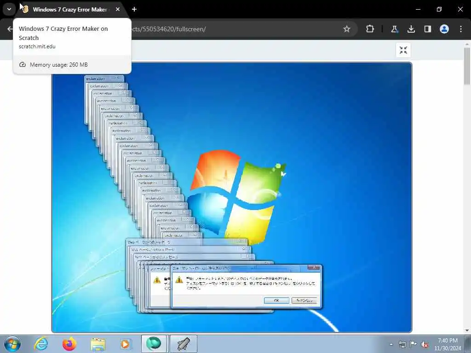Open Windows Explorer folder on taskbar

click(98, 344)
